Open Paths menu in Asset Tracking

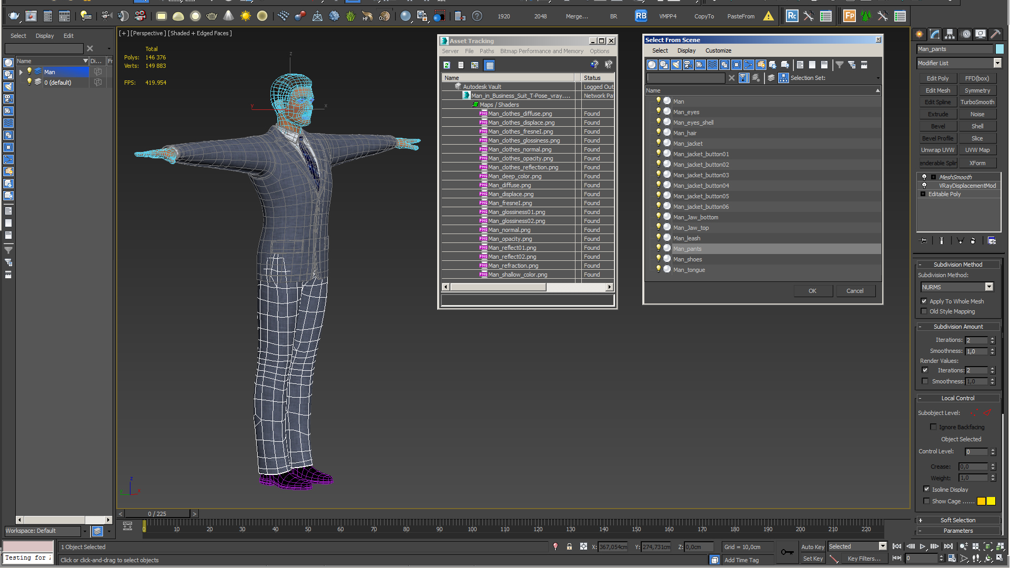(487, 51)
